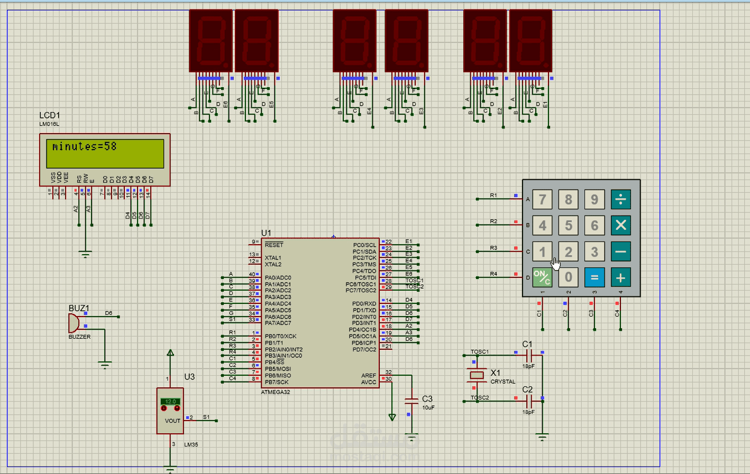This screenshot has width=750, height=474.
Task: Click the equals key on keypad
Action: pos(594,277)
